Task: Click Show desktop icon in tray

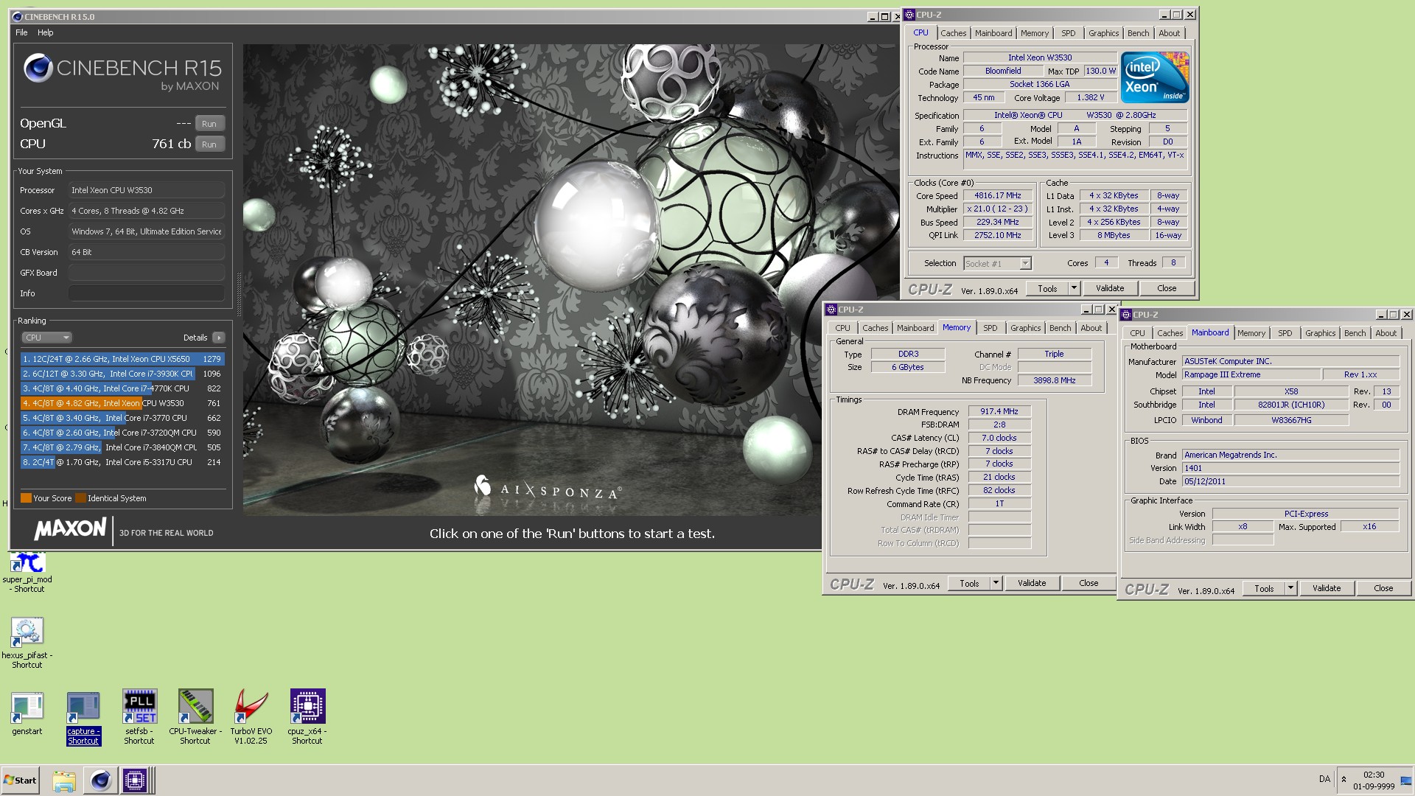Action: 1406,781
